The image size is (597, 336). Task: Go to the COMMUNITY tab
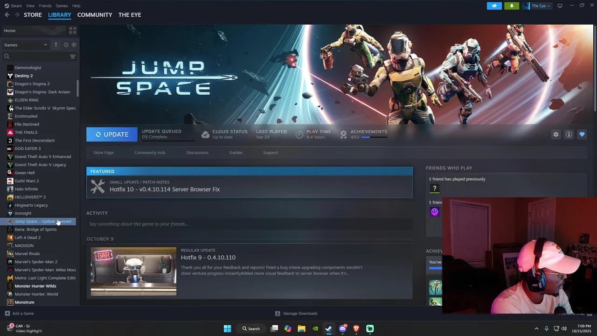point(95,15)
